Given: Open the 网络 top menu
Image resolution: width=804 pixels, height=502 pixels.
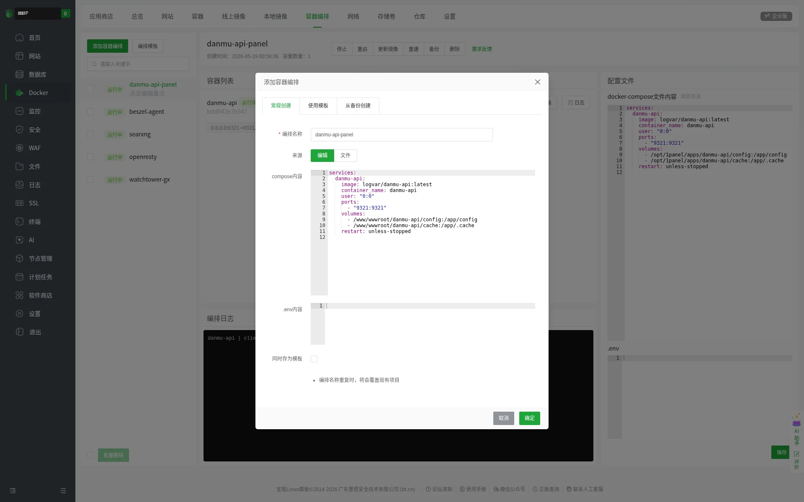Looking at the screenshot, I should tap(353, 16).
